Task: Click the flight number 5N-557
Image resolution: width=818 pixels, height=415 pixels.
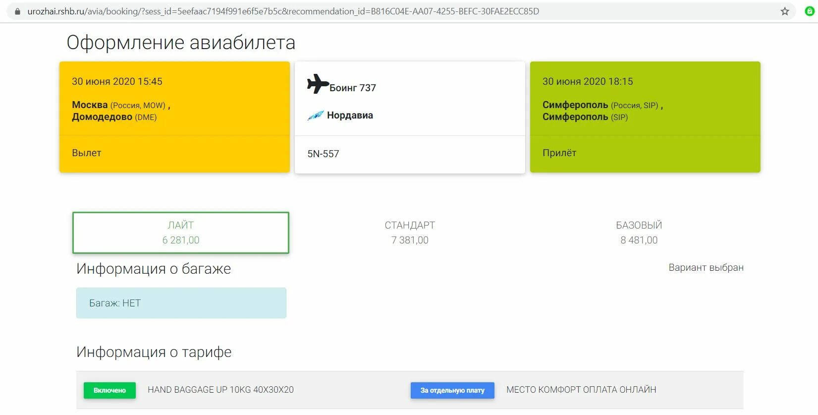Action: pyautogui.click(x=323, y=154)
